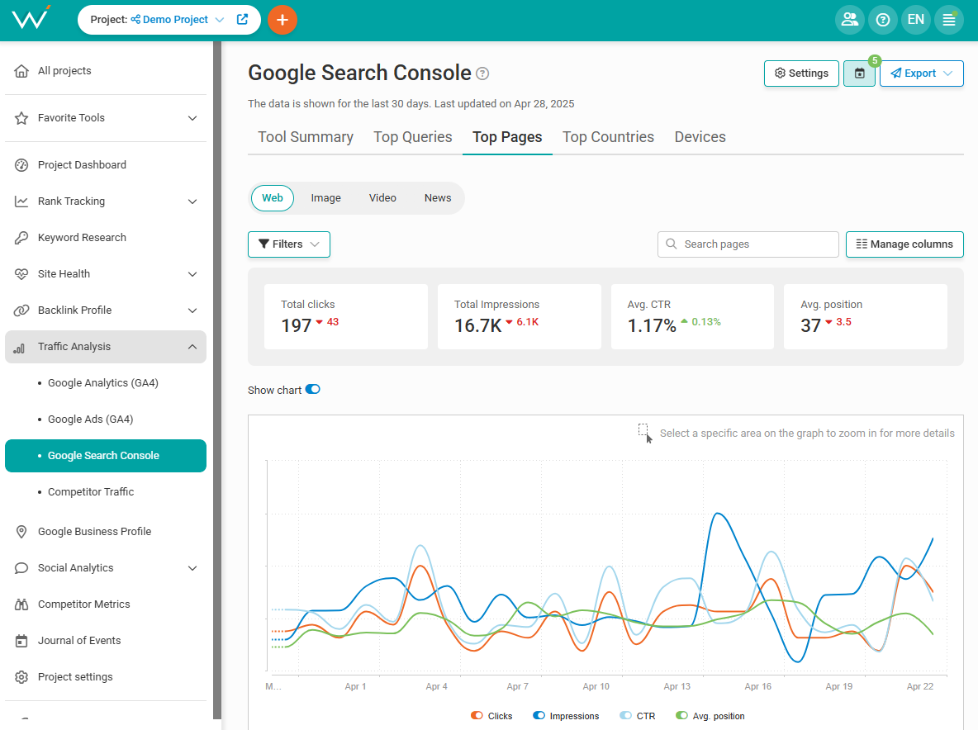Screen dimensions: 978x730
Task: Click the Traffic Analysis bars icon
Action: coord(19,347)
